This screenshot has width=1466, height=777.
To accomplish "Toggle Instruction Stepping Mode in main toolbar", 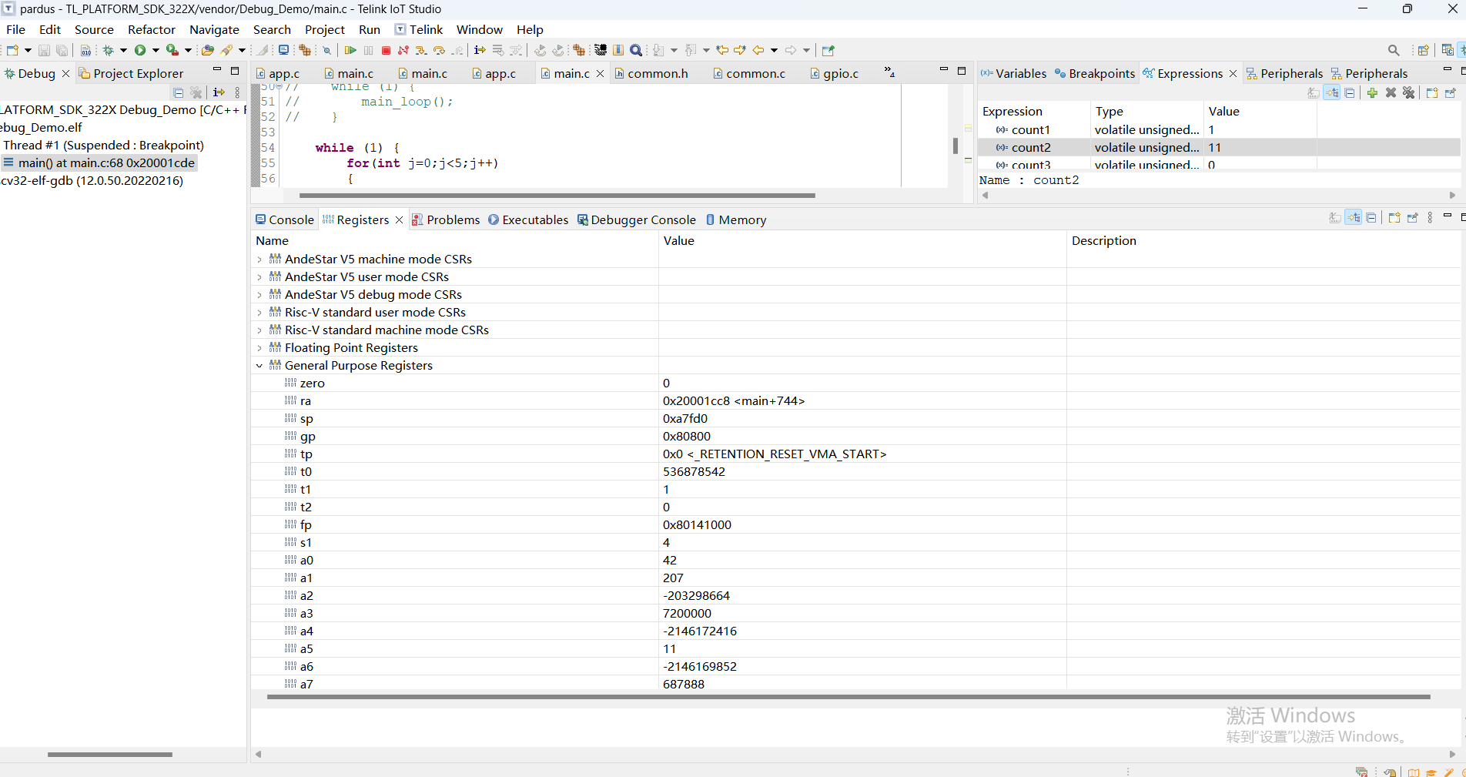I will [x=480, y=50].
